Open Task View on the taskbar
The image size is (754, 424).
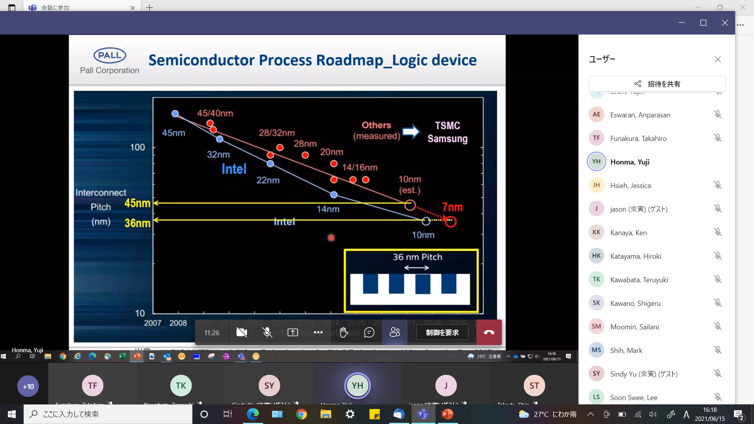[x=228, y=414]
